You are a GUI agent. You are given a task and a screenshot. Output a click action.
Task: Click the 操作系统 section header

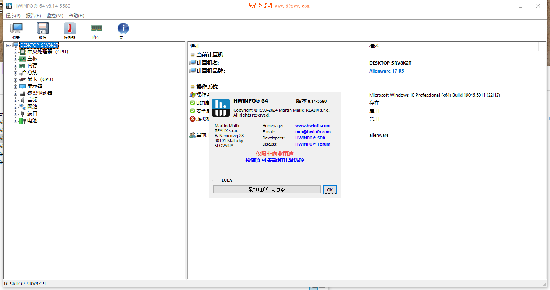(207, 87)
